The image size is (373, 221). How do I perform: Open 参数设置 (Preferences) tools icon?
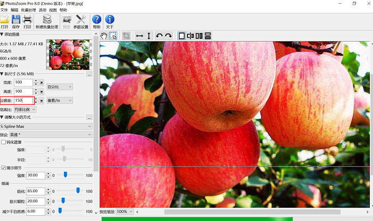81,21
